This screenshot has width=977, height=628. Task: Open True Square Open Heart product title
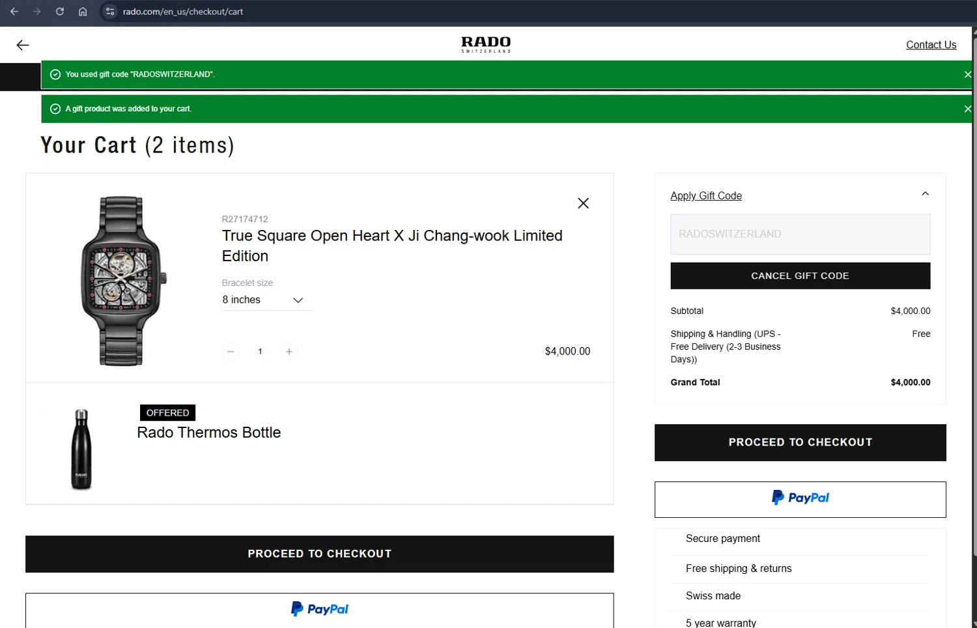tap(392, 246)
